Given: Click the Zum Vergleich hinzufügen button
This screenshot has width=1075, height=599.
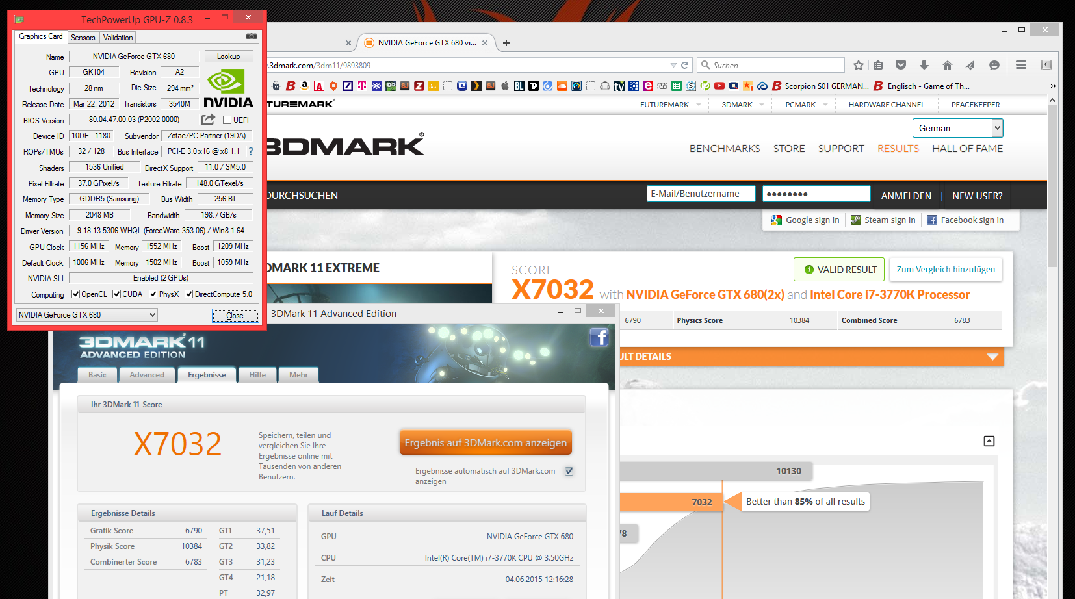Looking at the screenshot, I should coord(946,269).
